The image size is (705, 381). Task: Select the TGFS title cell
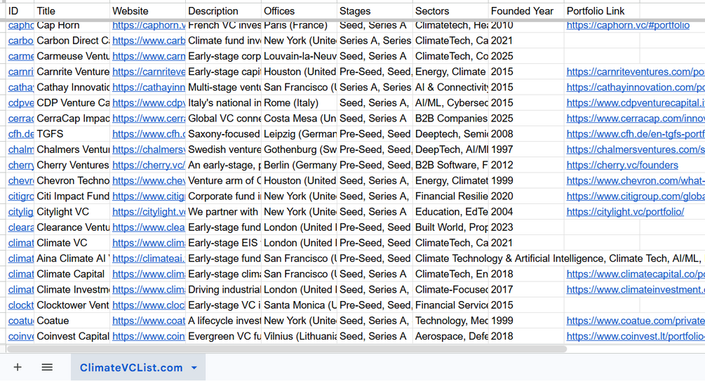(x=72, y=134)
